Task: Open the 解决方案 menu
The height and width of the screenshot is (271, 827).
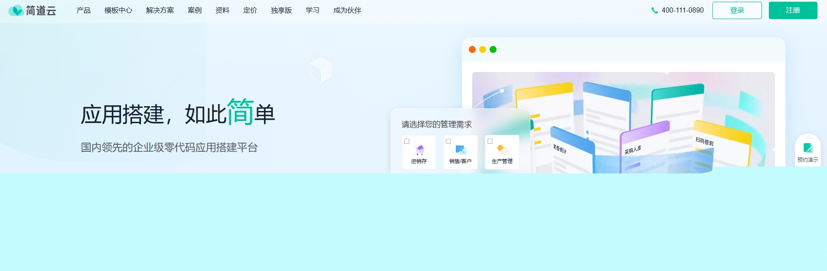Action: 160,10
